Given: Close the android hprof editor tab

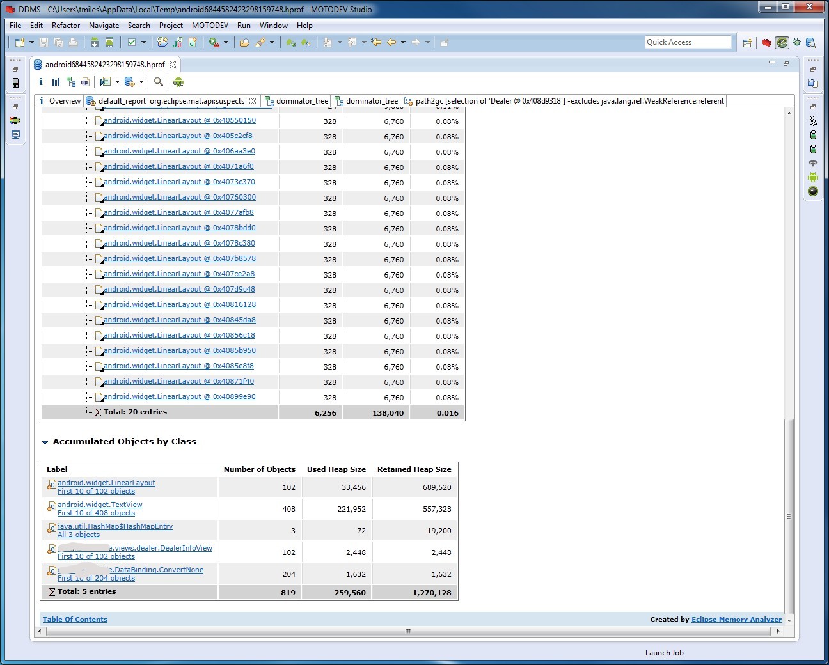Looking at the screenshot, I should pyautogui.click(x=173, y=65).
